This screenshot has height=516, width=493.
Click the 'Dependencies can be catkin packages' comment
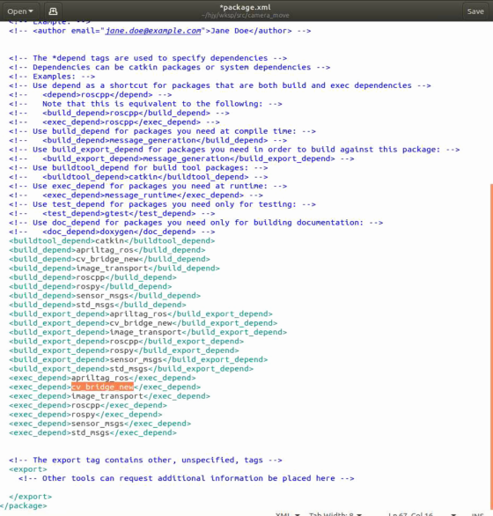coord(170,68)
